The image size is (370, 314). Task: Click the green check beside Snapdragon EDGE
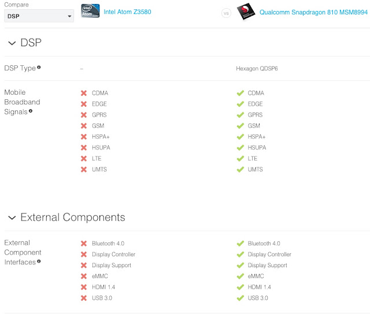(240, 104)
